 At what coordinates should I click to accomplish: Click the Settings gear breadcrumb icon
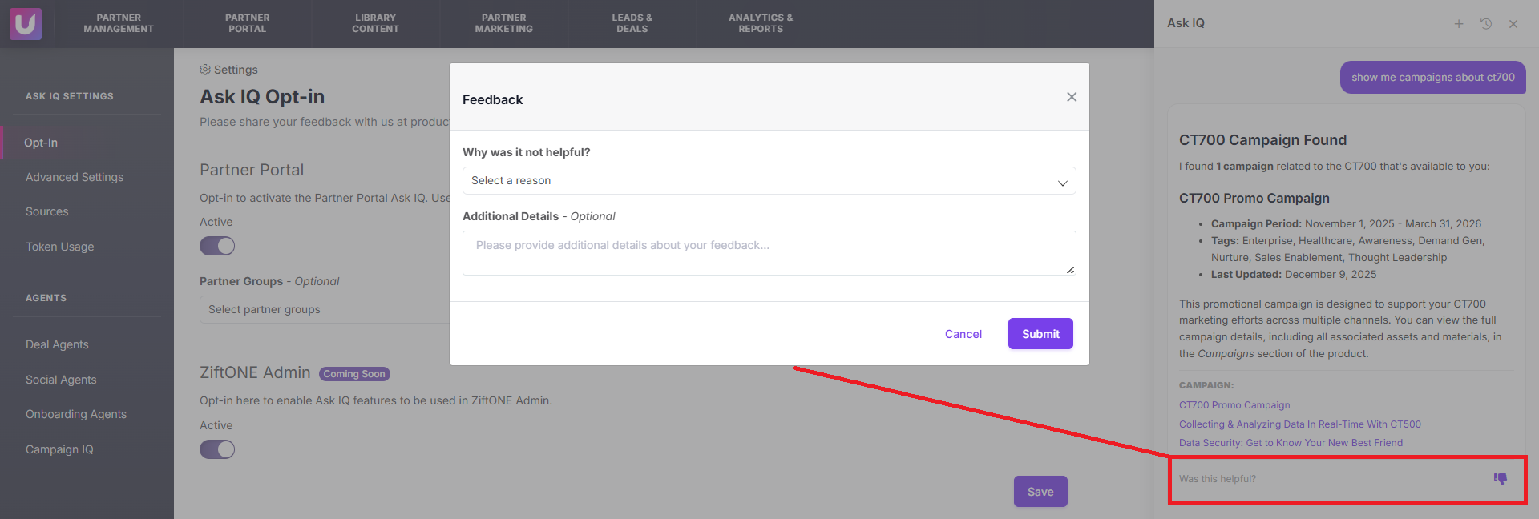pyautogui.click(x=205, y=70)
